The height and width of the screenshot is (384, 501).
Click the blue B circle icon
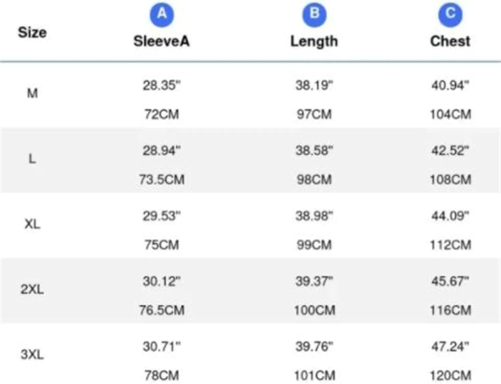[x=314, y=15]
